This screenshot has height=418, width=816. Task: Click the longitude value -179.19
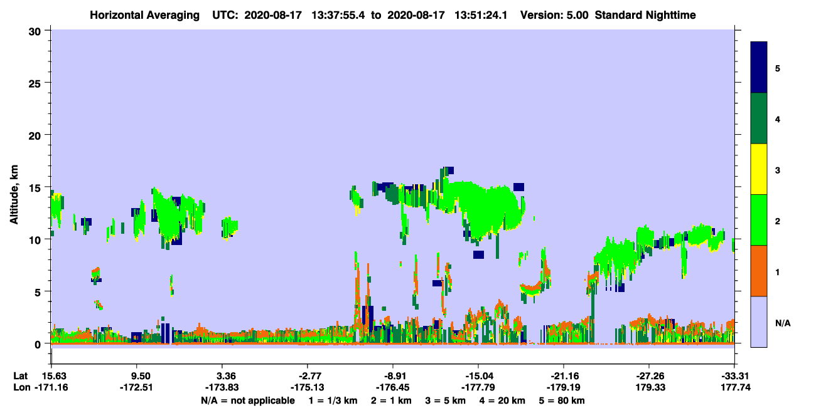pos(564,387)
